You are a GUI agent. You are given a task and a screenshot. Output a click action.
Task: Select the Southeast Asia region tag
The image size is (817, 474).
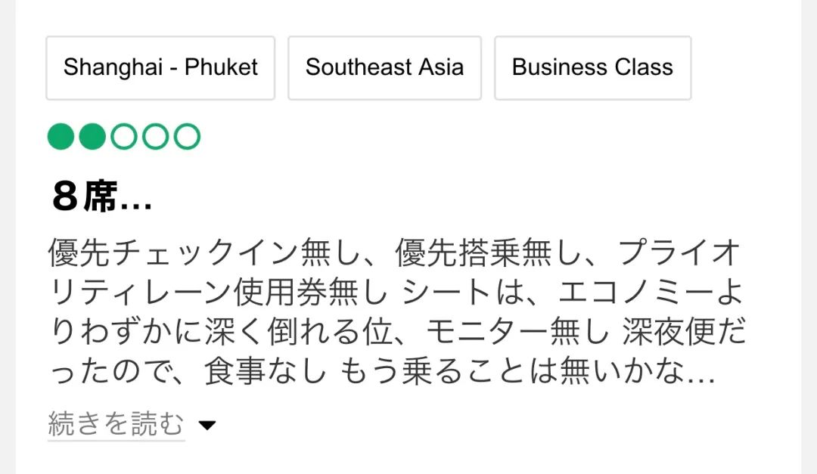pos(384,67)
